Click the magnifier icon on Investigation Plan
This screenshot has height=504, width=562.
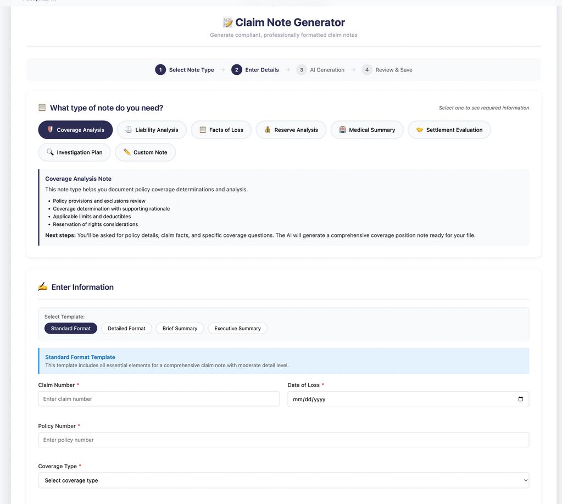pos(50,152)
